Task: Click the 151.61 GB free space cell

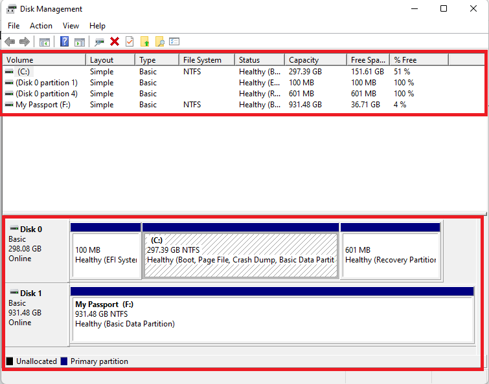Action: coord(367,72)
